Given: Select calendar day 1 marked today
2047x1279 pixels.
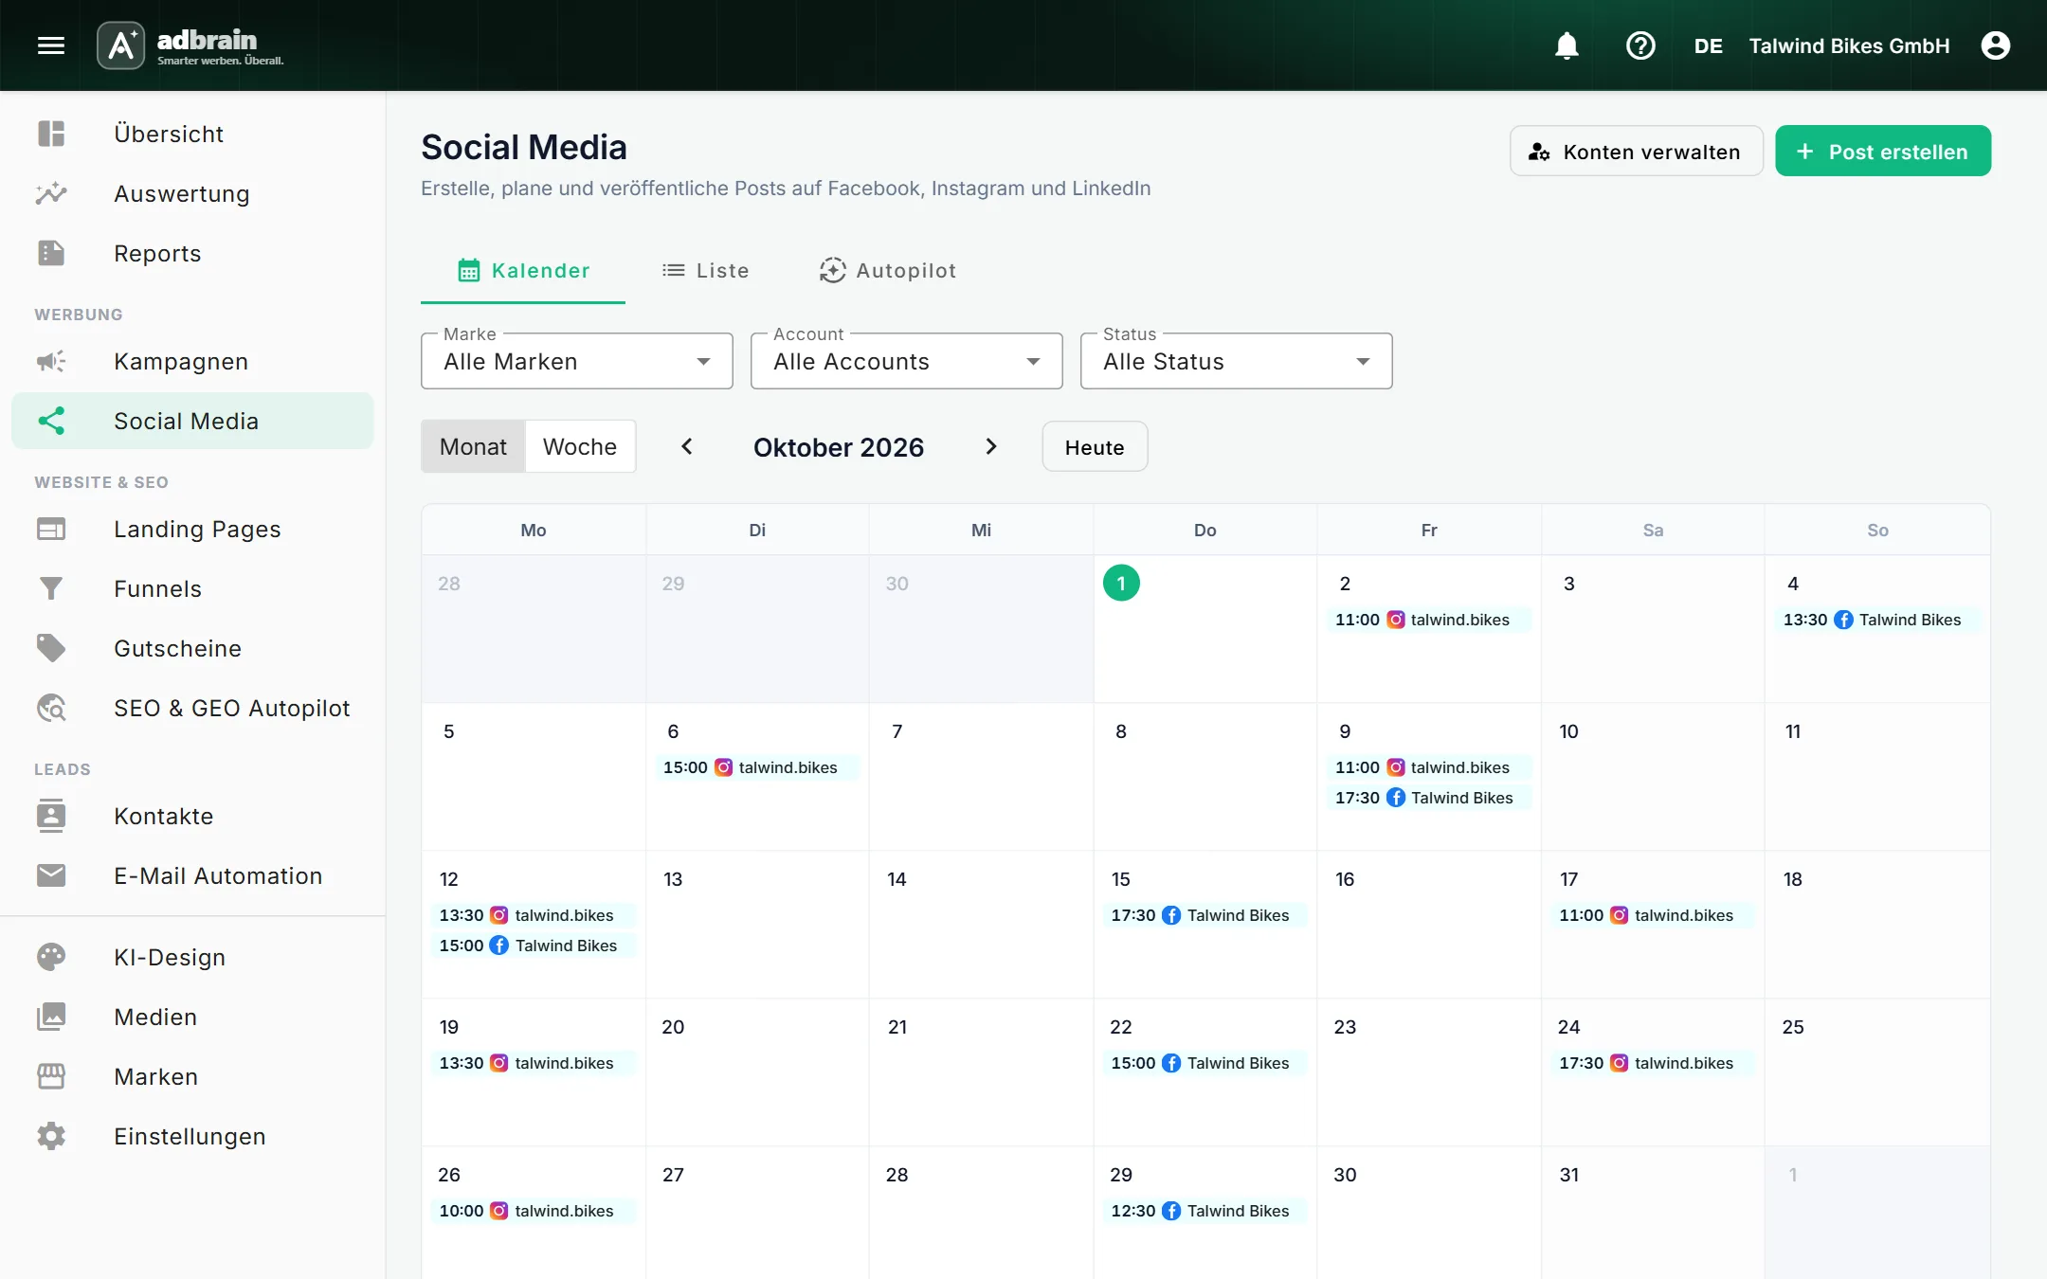Looking at the screenshot, I should pyautogui.click(x=1121, y=583).
